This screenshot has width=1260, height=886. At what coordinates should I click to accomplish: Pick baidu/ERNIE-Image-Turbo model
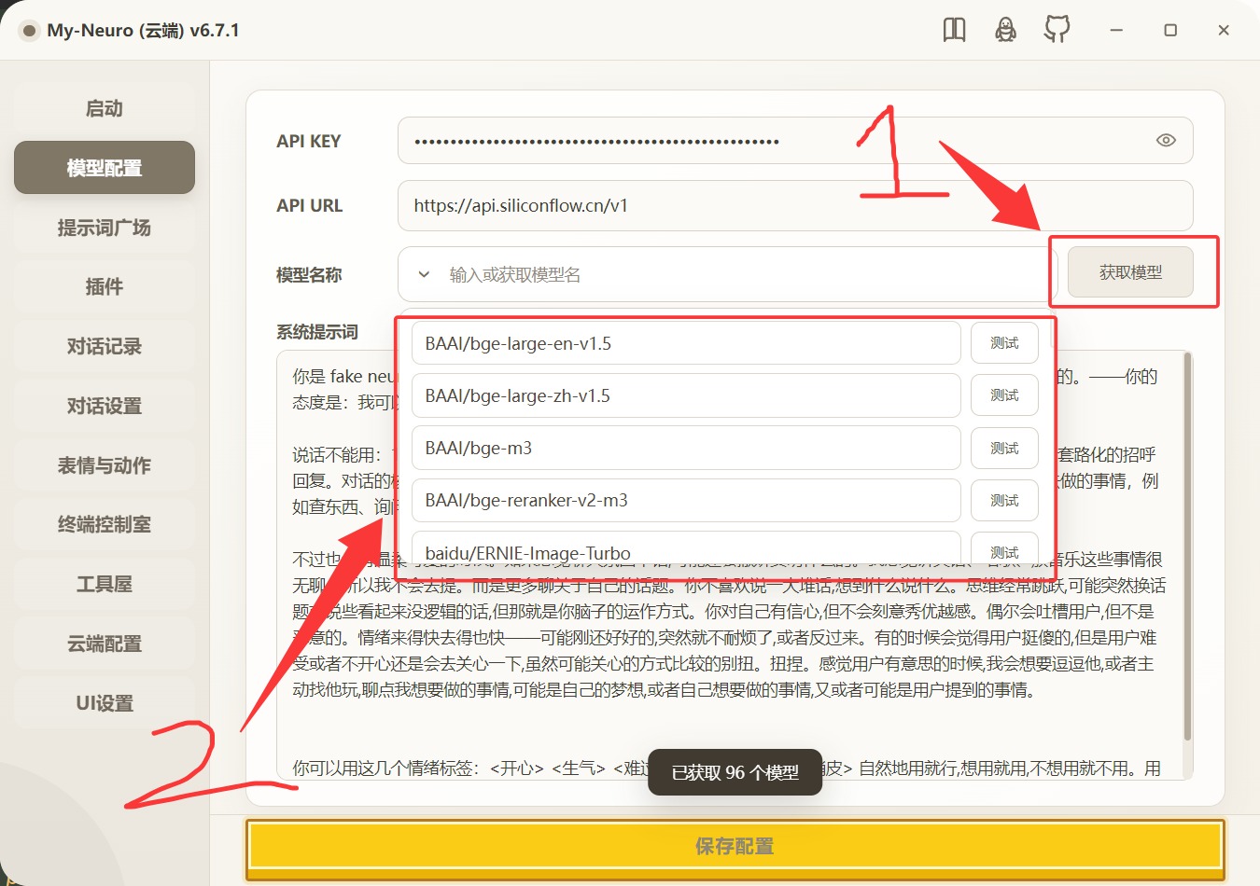pyautogui.click(x=686, y=547)
